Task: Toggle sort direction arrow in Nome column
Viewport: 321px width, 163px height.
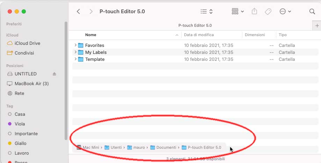Action: point(177,35)
